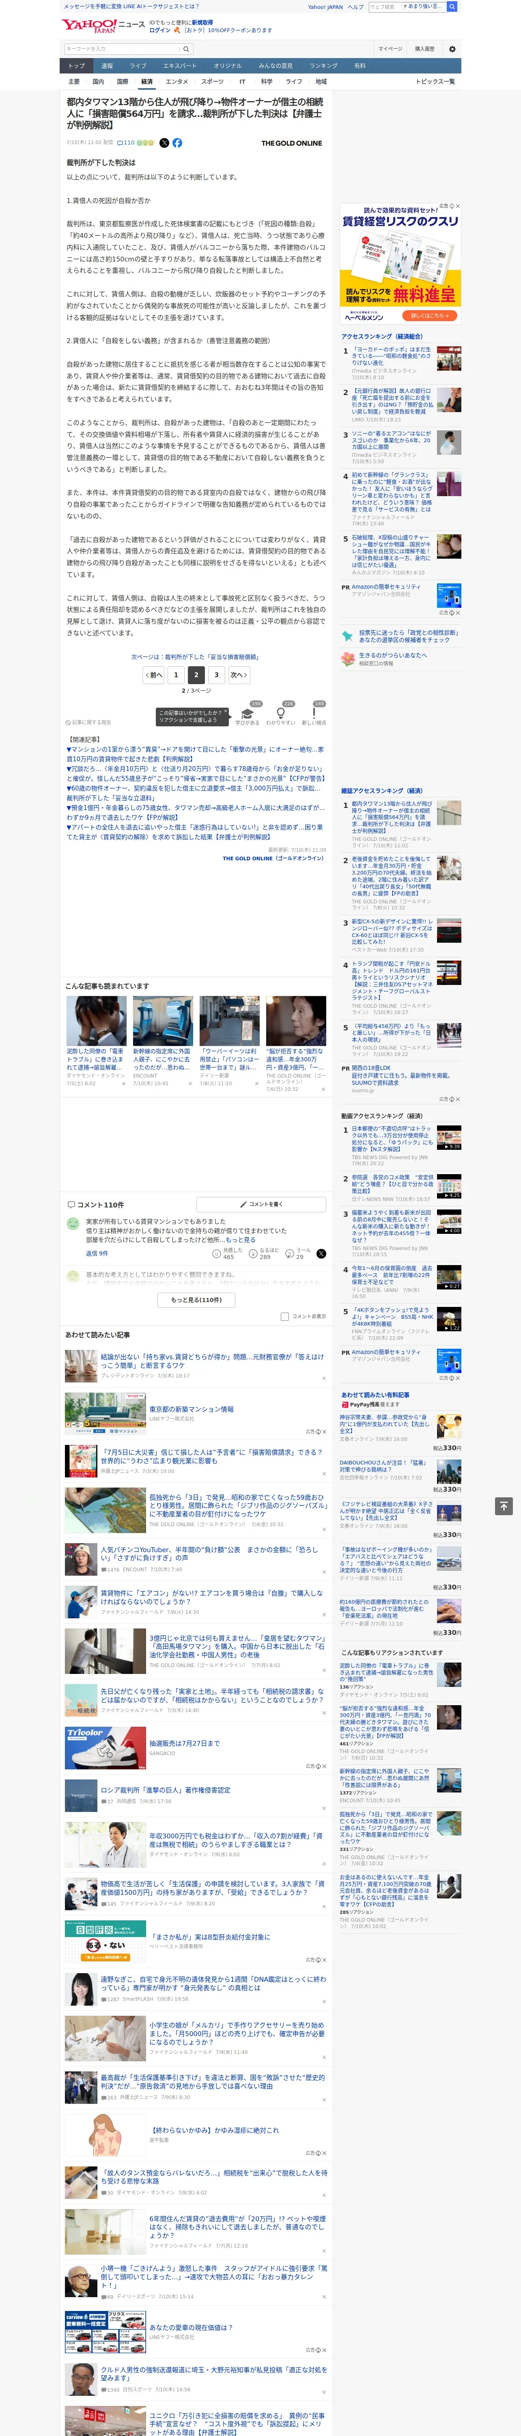521x2436 pixels.
Task: Open video ranking 日本郵便 news item
Action: [392, 1138]
